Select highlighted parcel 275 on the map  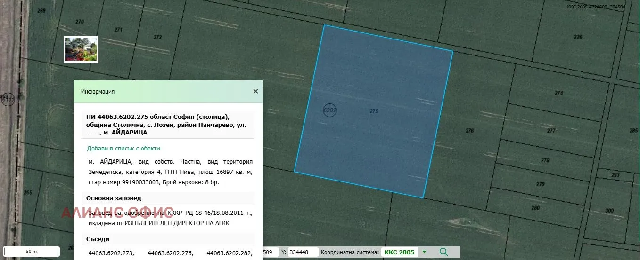coord(374,111)
